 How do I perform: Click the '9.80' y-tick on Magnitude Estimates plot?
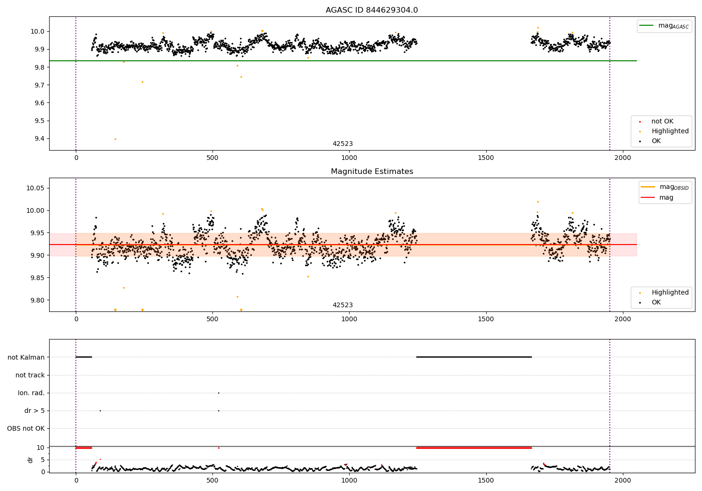pos(37,300)
